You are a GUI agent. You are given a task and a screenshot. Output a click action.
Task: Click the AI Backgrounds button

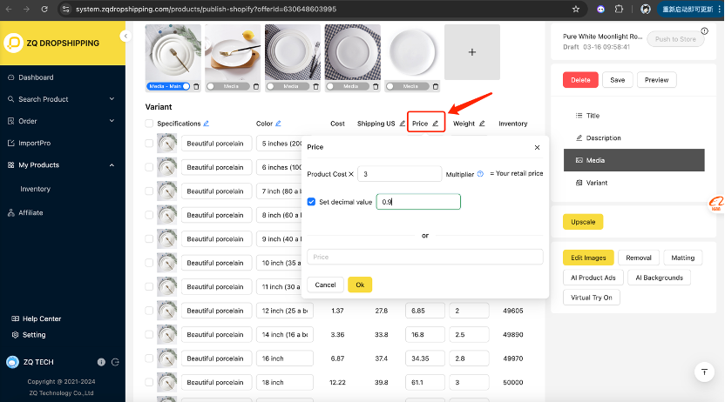coord(659,278)
